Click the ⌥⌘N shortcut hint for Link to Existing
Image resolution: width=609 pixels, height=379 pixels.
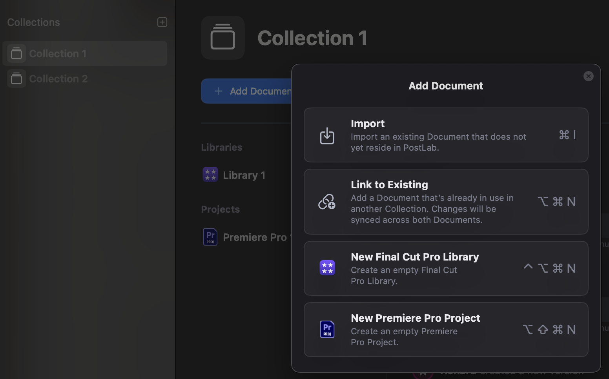556,201
